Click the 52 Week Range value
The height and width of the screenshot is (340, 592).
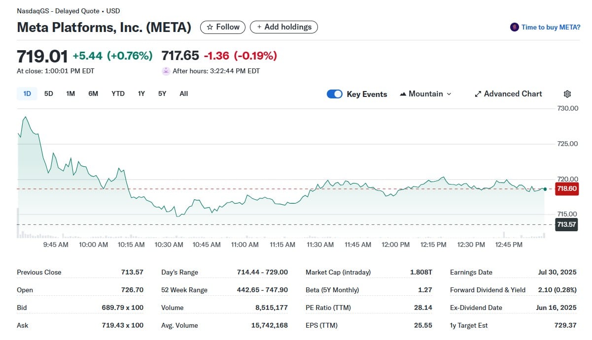tap(262, 290)
